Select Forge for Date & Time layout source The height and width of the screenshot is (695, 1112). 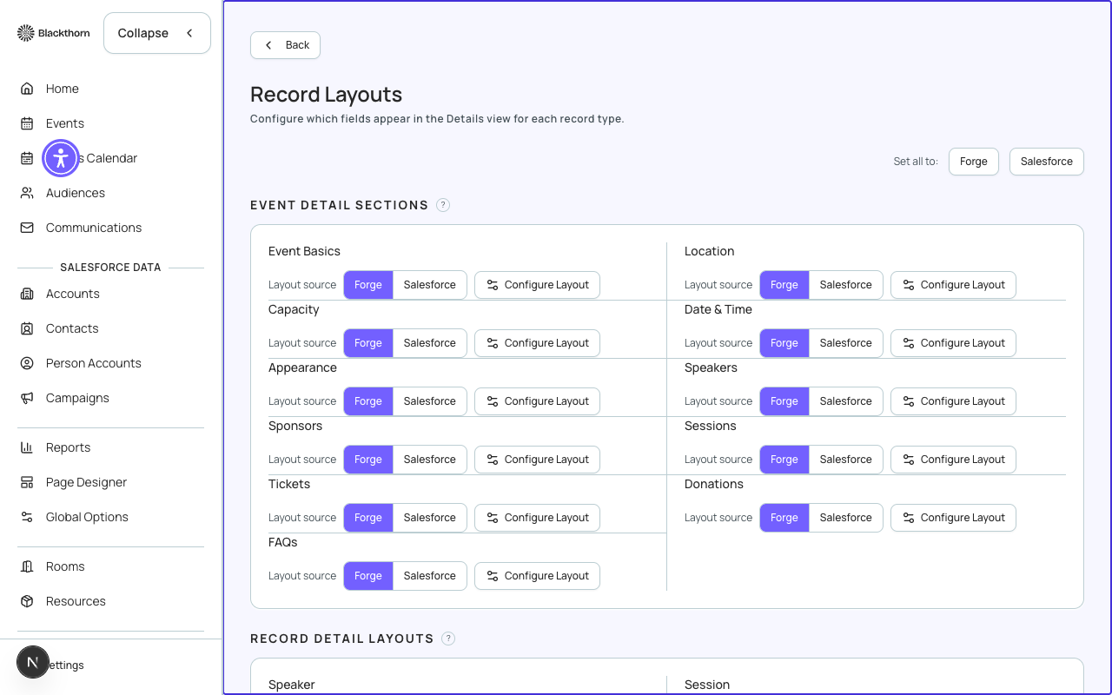(x=784, y=343)
